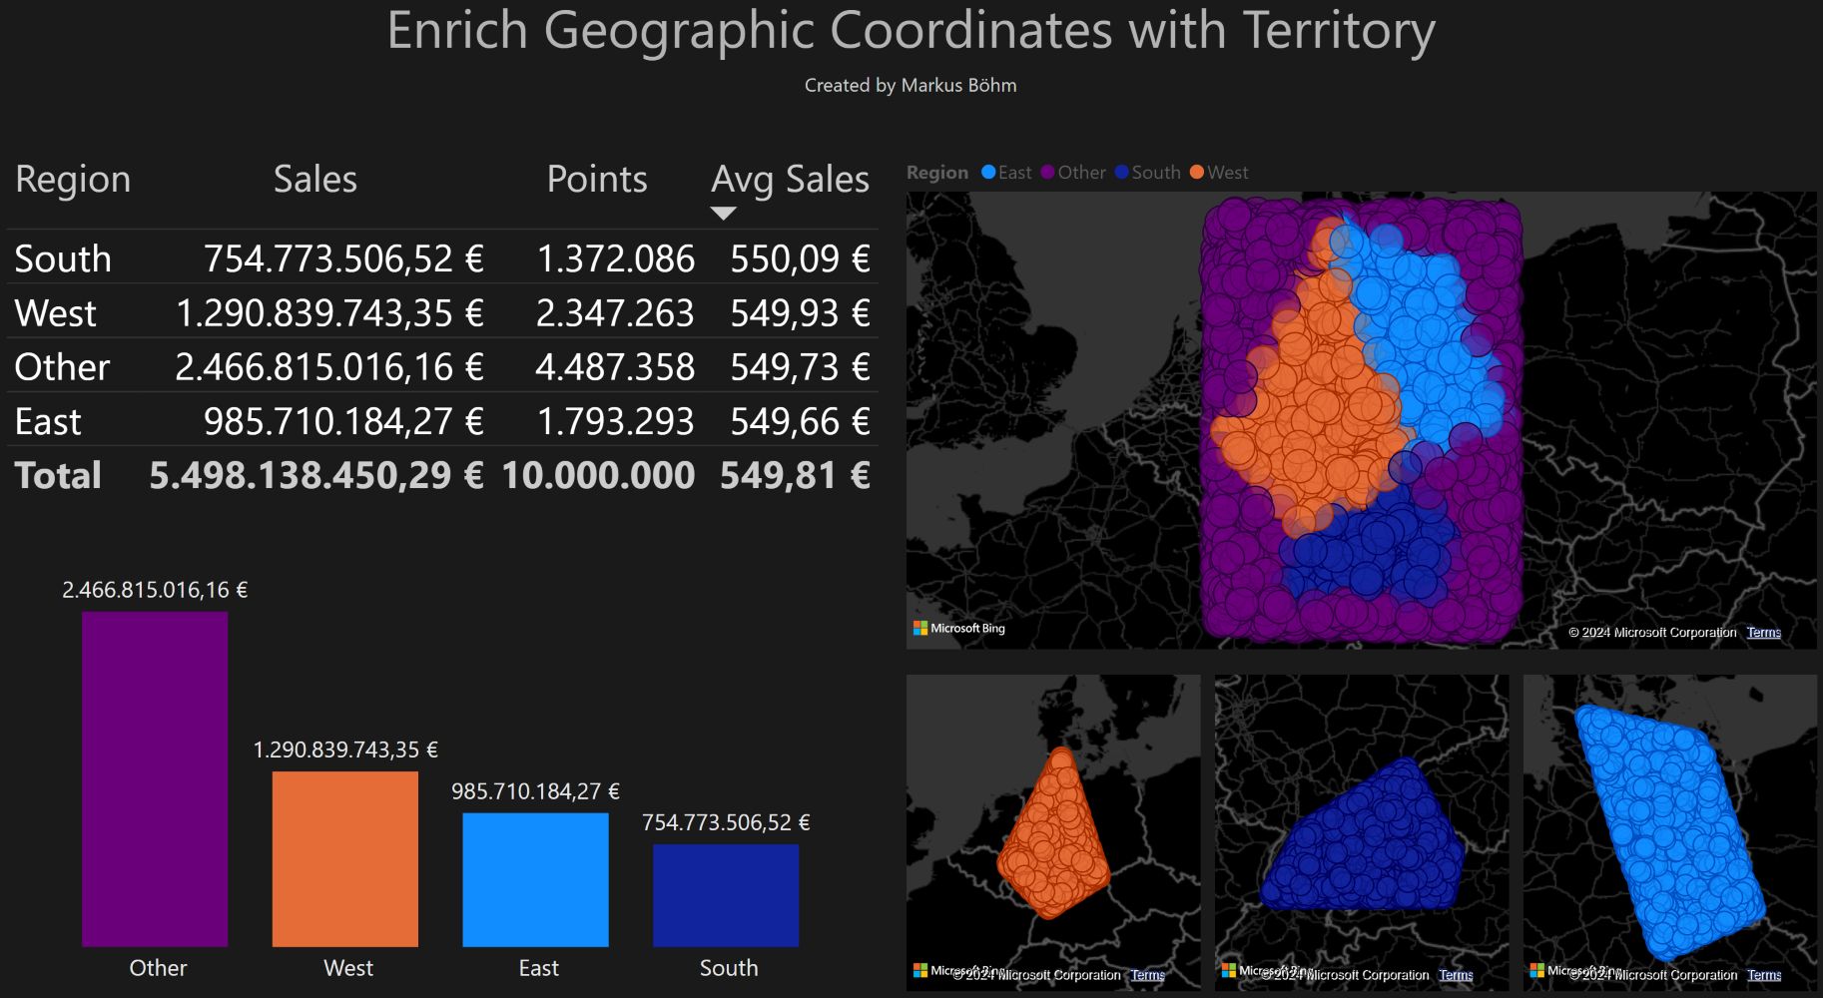Click the purple Other bar in chart
1823x998 pixels.
(155, 779)
